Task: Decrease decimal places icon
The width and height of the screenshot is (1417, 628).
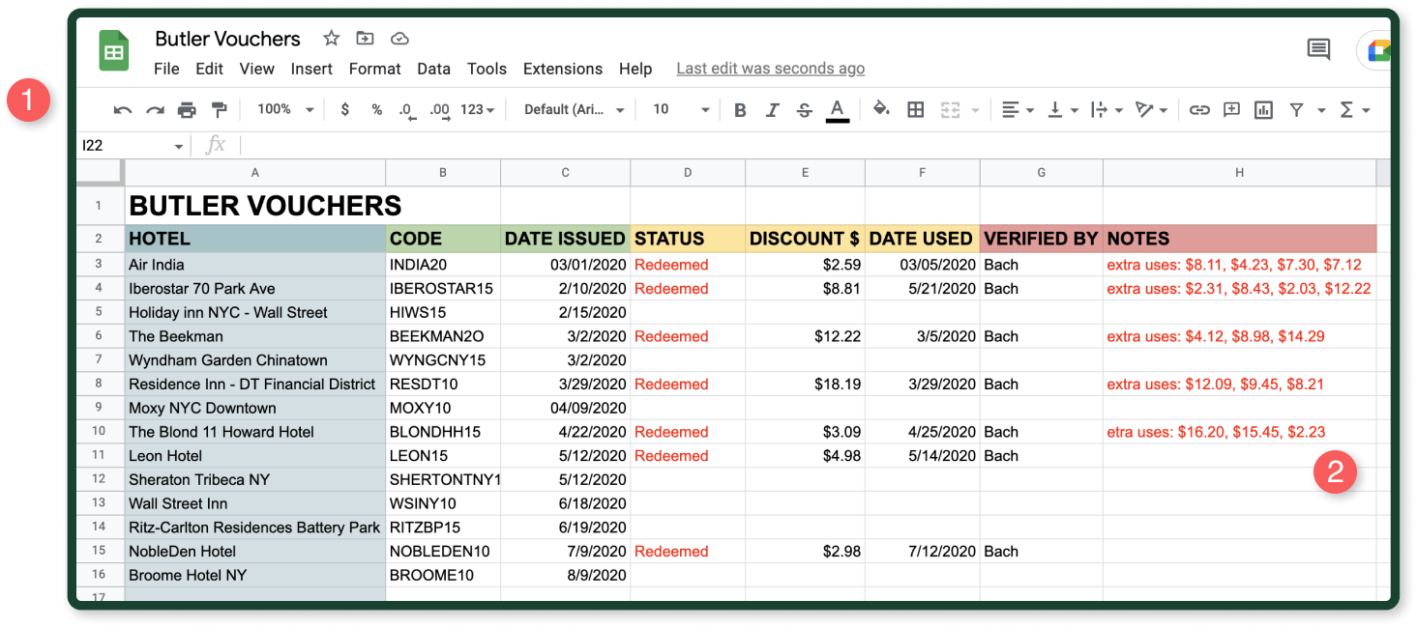Action: (x=407, y=110)
